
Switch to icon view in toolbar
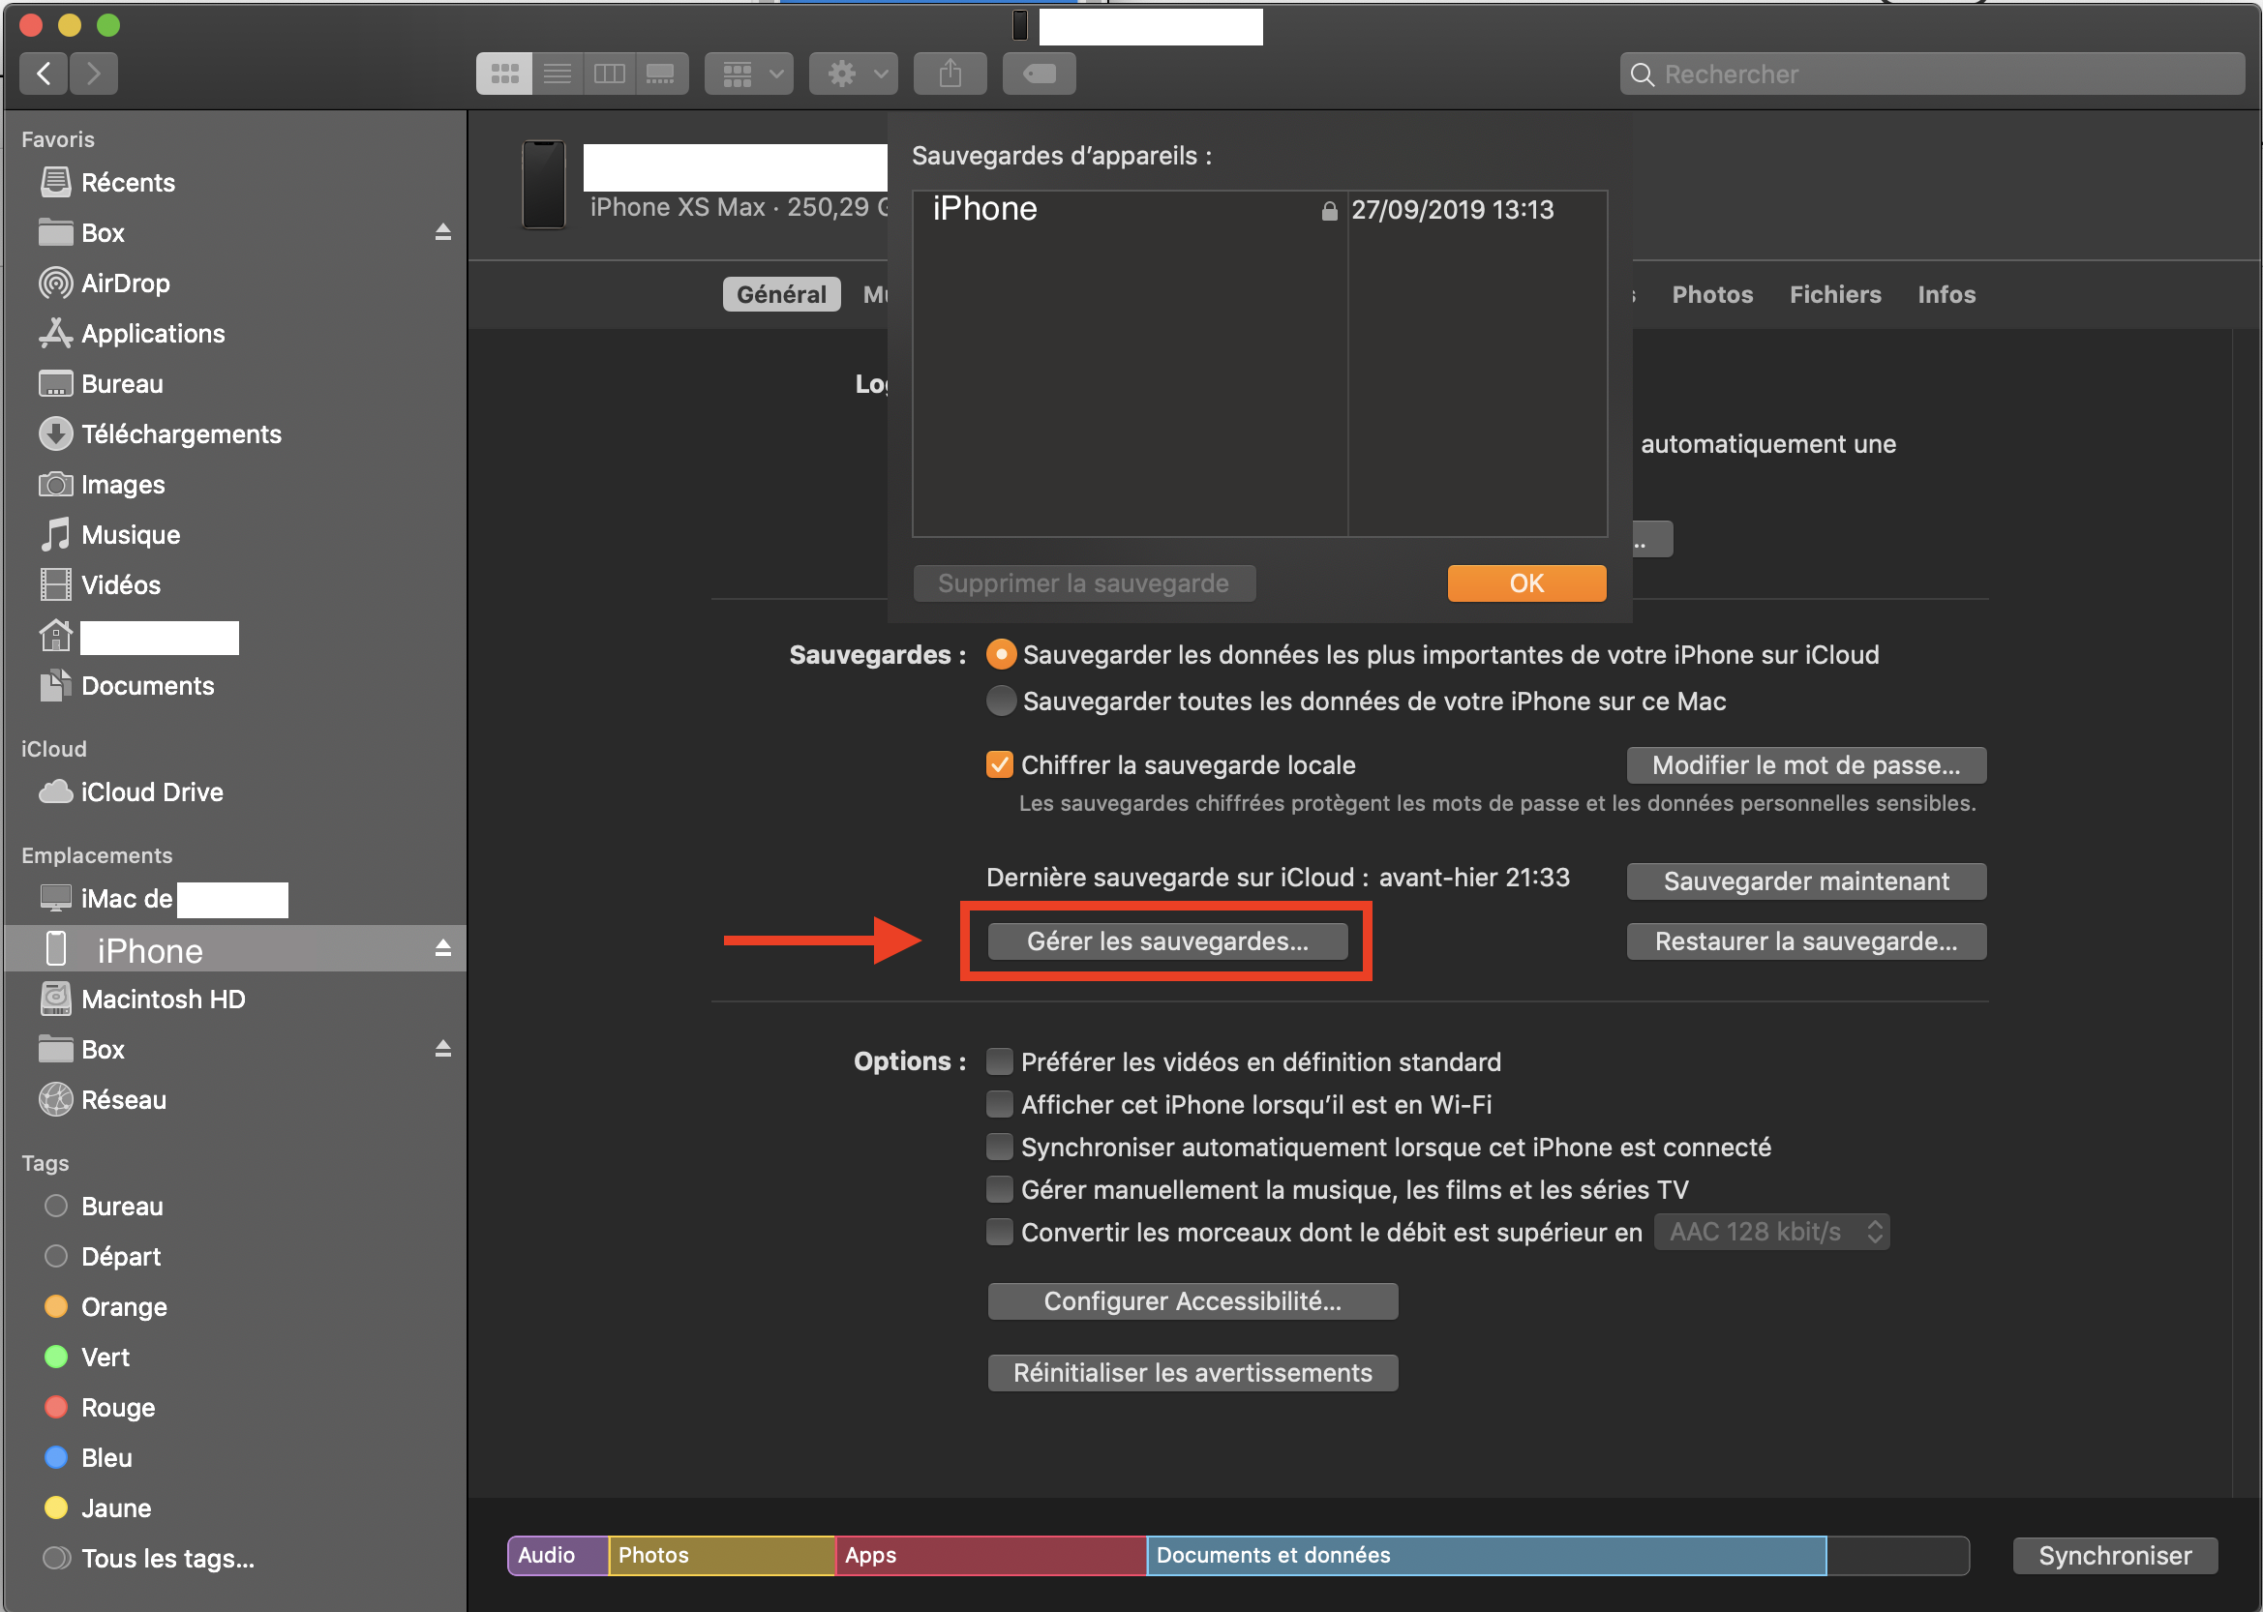pos(504,74)
